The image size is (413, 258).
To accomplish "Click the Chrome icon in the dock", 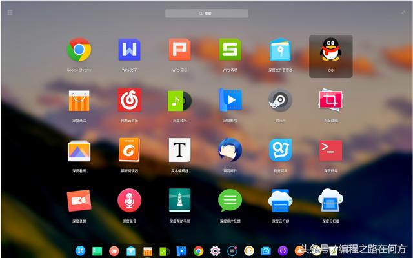I will pos(198,251).
